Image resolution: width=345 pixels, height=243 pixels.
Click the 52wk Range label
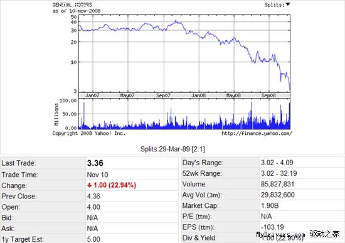tap(202, 173)
